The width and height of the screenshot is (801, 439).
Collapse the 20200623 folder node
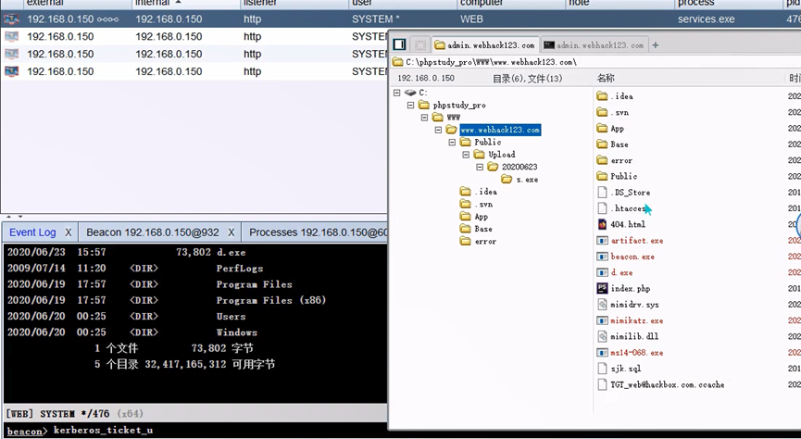tap(480, 168)
